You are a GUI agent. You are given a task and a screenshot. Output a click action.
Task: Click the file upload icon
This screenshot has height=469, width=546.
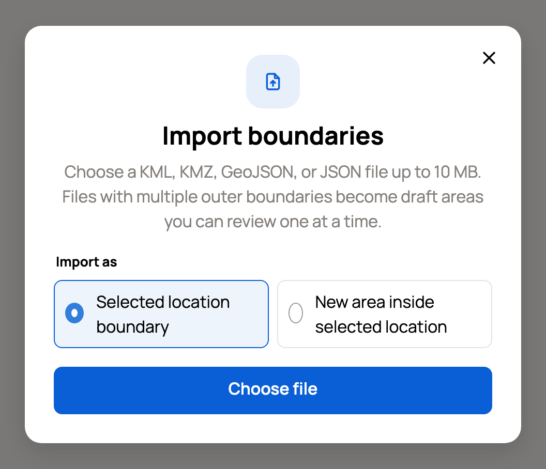click(273, 82)
